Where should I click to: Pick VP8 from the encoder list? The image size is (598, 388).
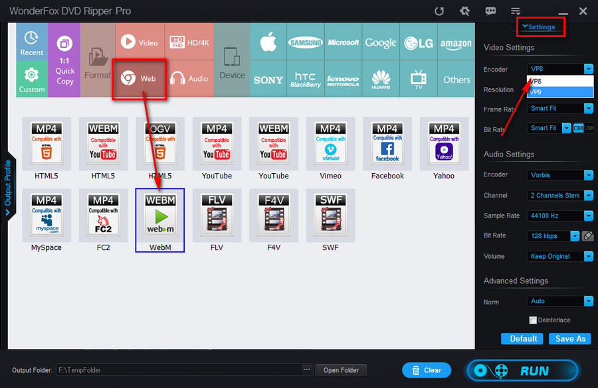(x=560, y=81)
